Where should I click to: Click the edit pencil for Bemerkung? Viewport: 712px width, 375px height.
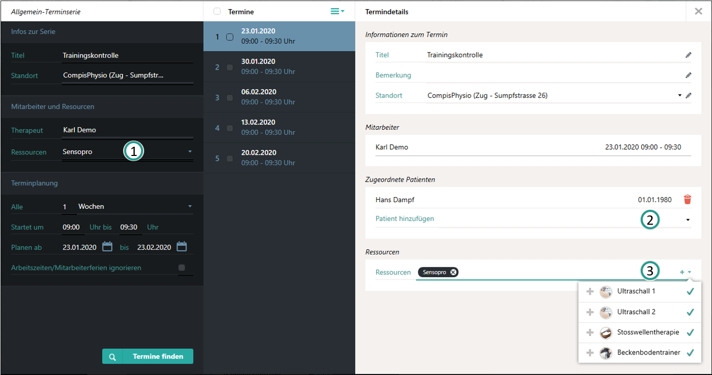pos(688,75)
